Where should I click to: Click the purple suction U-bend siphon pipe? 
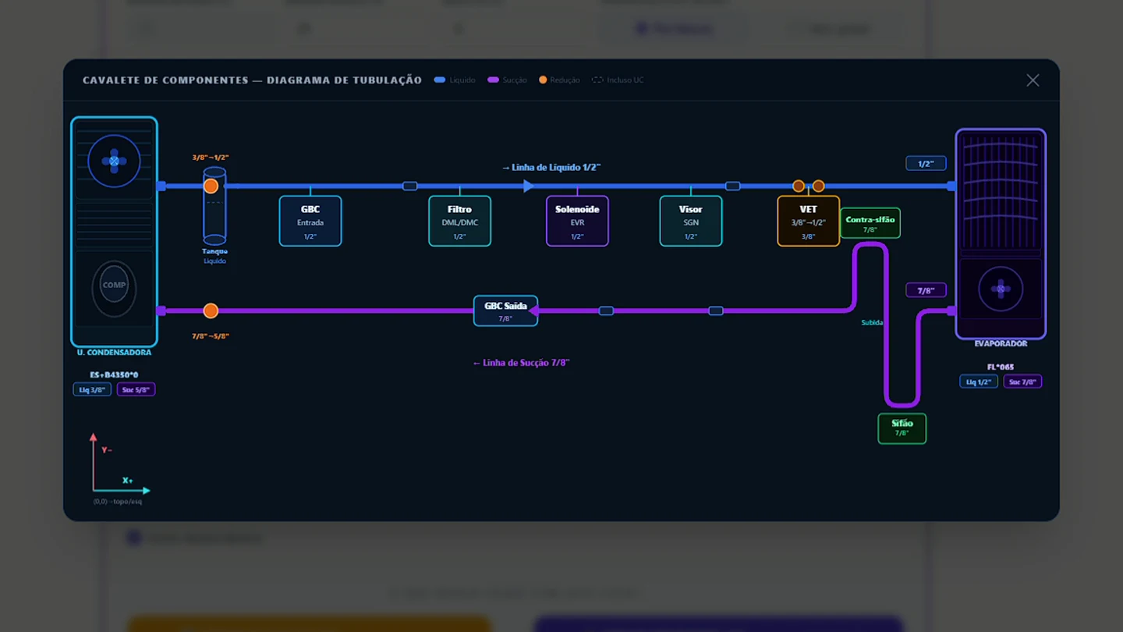tap(902, 359)
